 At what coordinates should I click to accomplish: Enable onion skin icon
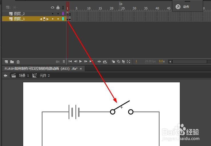coord(113,61)
